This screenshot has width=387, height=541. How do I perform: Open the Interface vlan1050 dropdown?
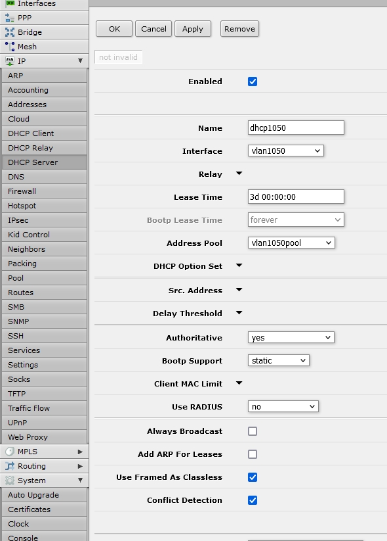click(x=286, y=151)
